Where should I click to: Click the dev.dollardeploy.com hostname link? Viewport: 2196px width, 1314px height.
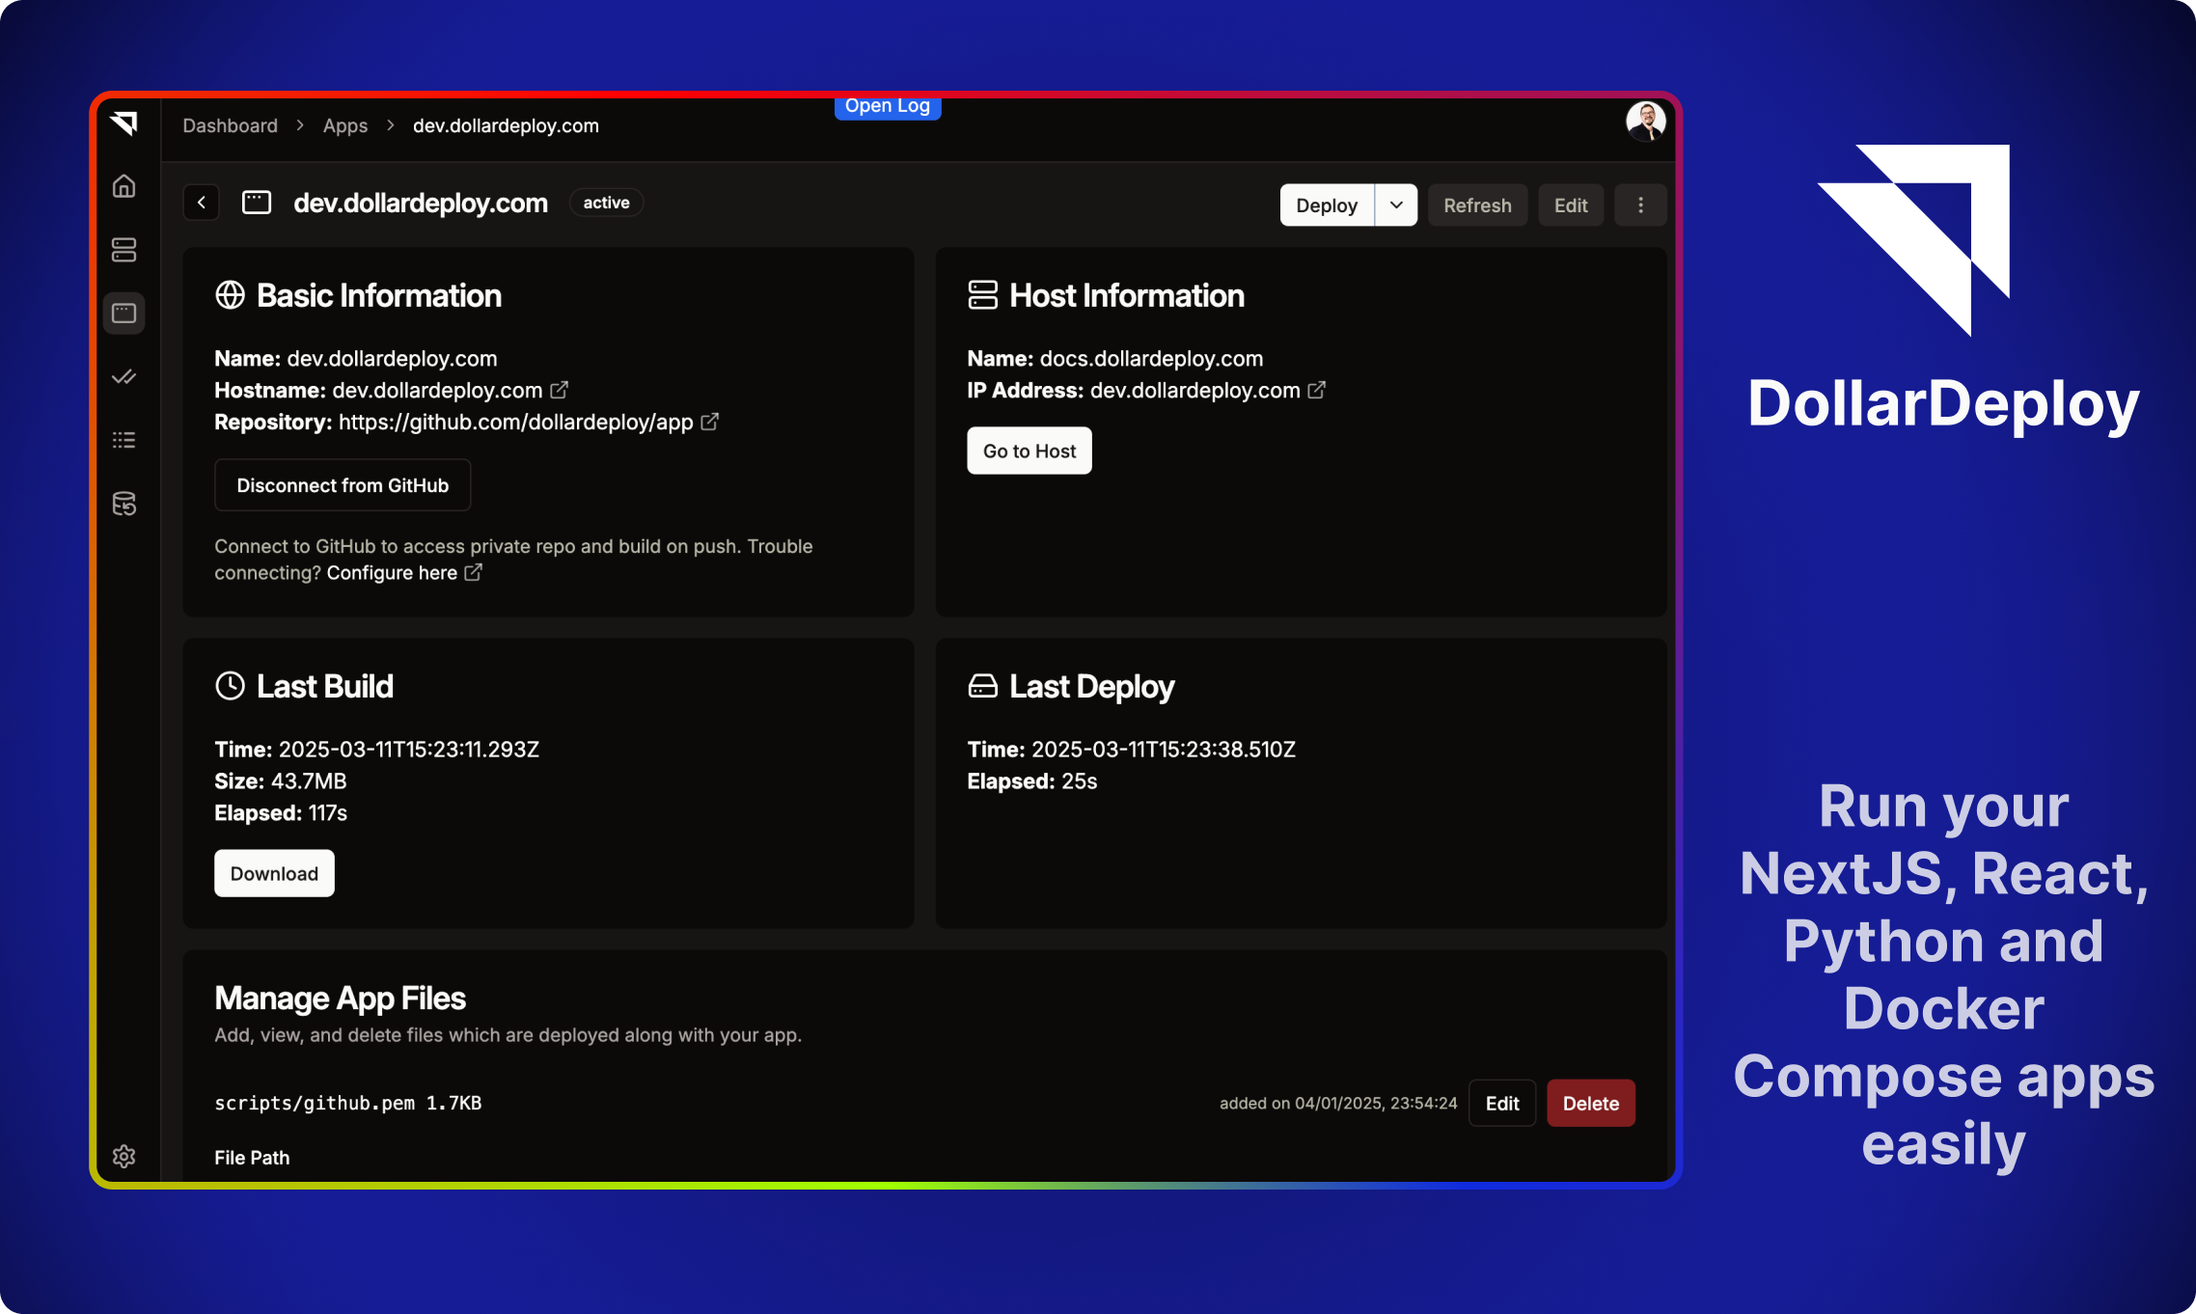point(437,390)
